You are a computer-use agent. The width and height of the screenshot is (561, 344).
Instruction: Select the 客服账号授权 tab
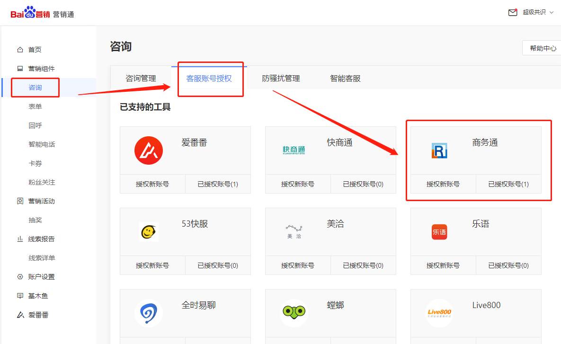click(x=209, y=79)
